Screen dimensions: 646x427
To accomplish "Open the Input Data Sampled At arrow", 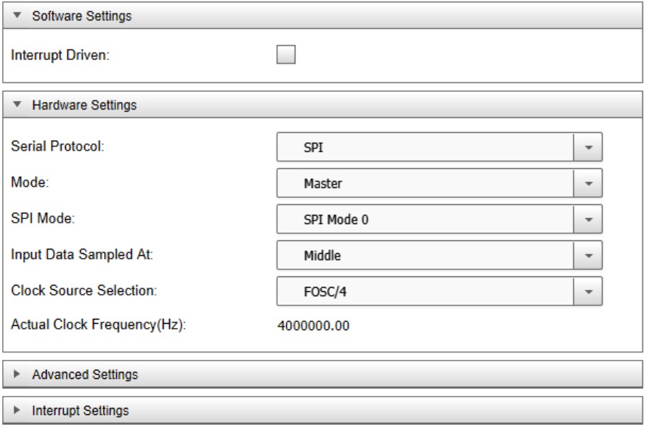I will 588,255.
